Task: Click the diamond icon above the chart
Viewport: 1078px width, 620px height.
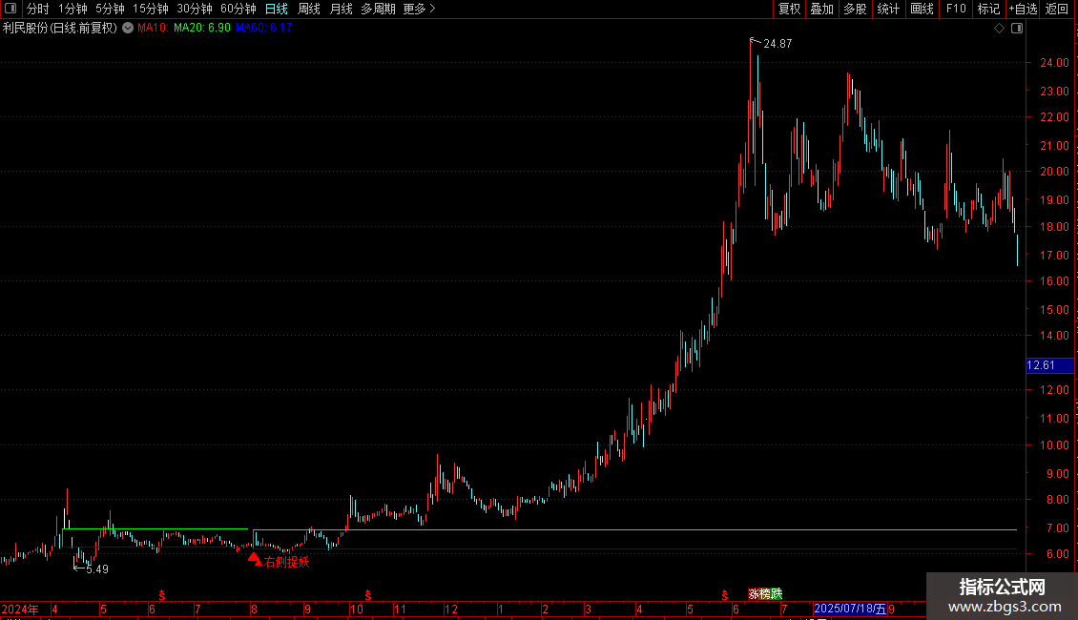Action: point(1000,29)
